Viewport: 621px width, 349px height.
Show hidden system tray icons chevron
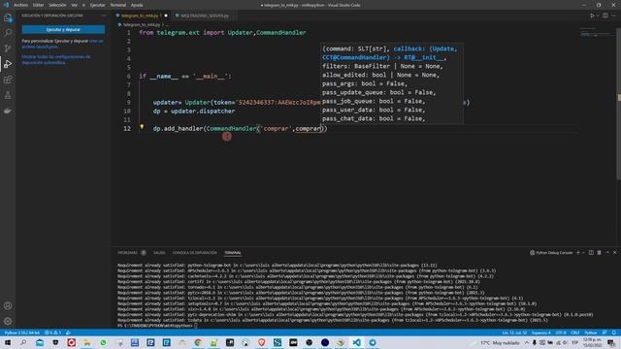coord(526,342)
